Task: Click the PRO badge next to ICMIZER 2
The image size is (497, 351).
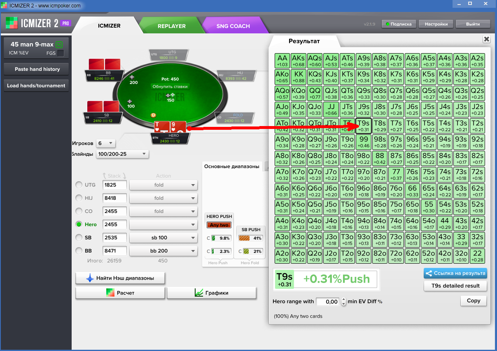Action: pos(65,23)
